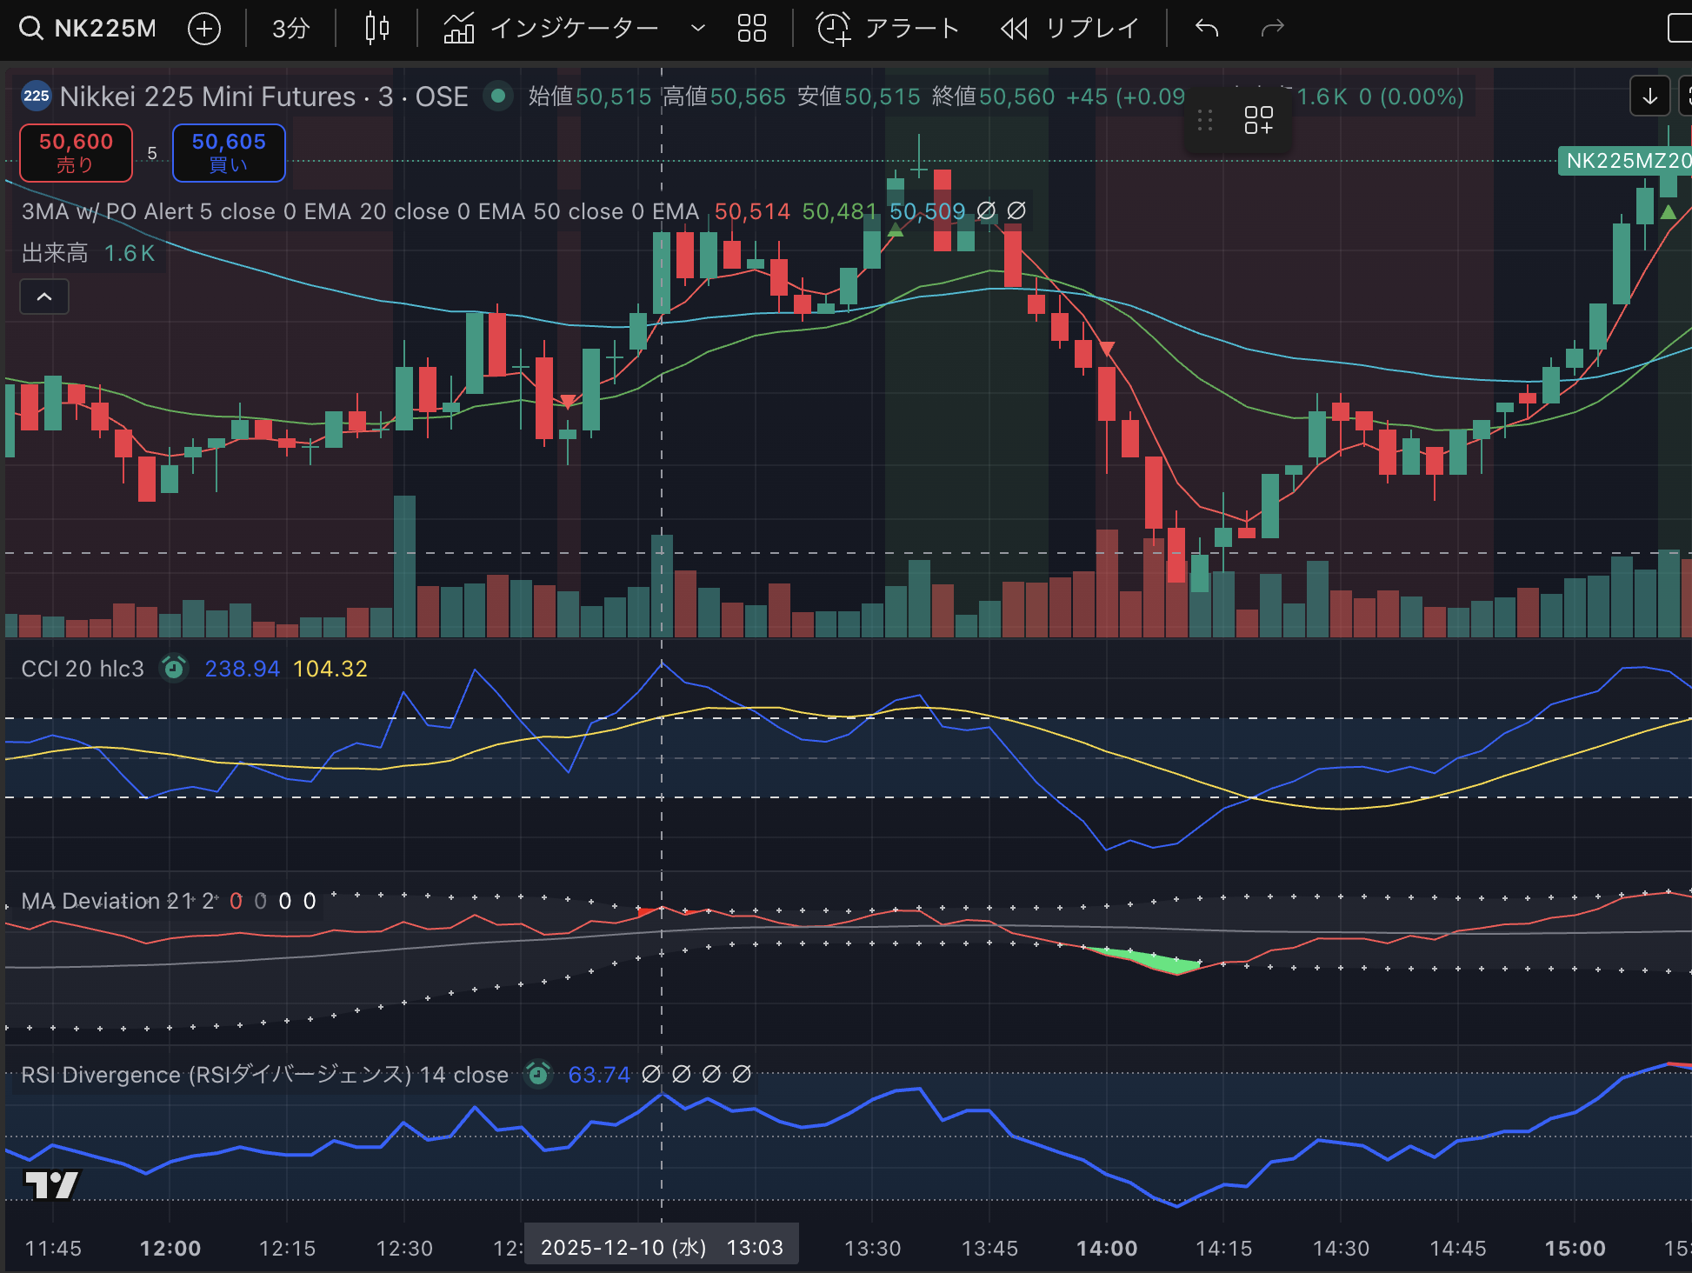Click the 50,600 売り sell button
1692x1273 pixels.
click(x=76, y=152)
